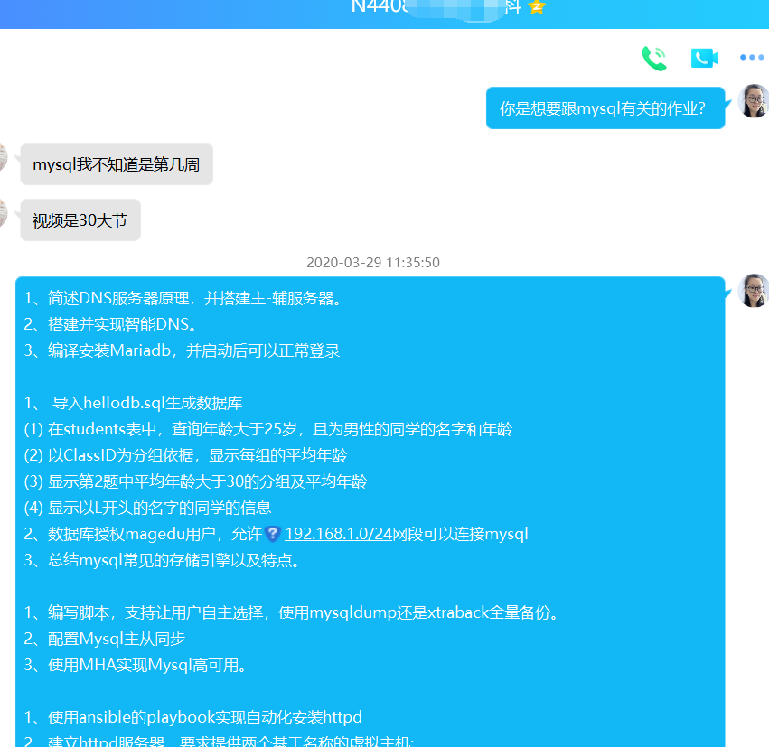Select the "mysql我不知道是第几周" message bubble
Screen dimensions: 769x747
point(117,164)
